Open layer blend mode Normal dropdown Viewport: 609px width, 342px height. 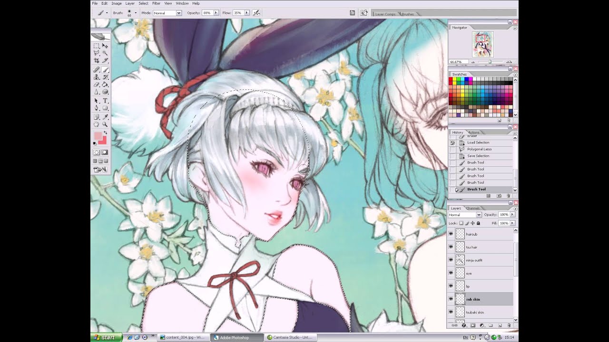coord(479,215)
